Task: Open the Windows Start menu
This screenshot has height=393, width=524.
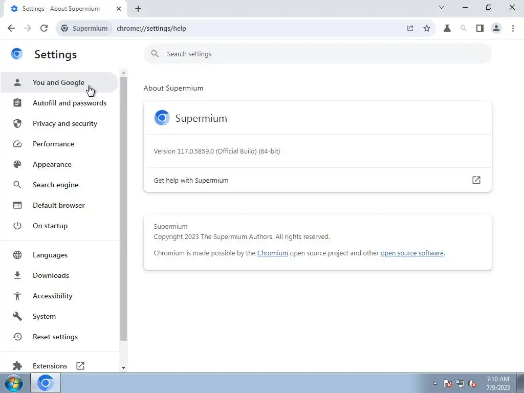Action: pyautogui.click(x=14, y=383)
